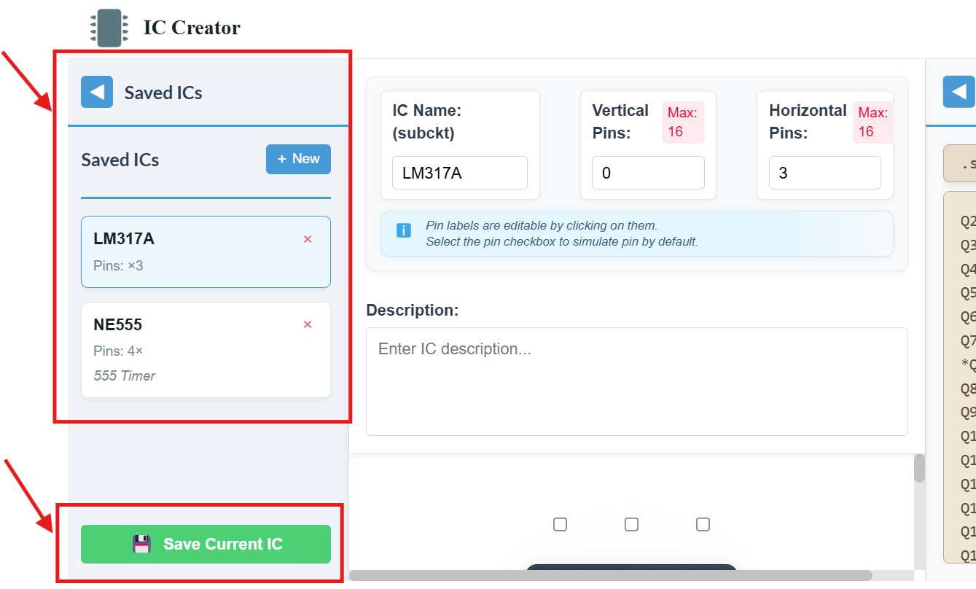Screen dimensions: 976x589
Task: Click the Horizontal Pins number field
Action: [824, 173]
